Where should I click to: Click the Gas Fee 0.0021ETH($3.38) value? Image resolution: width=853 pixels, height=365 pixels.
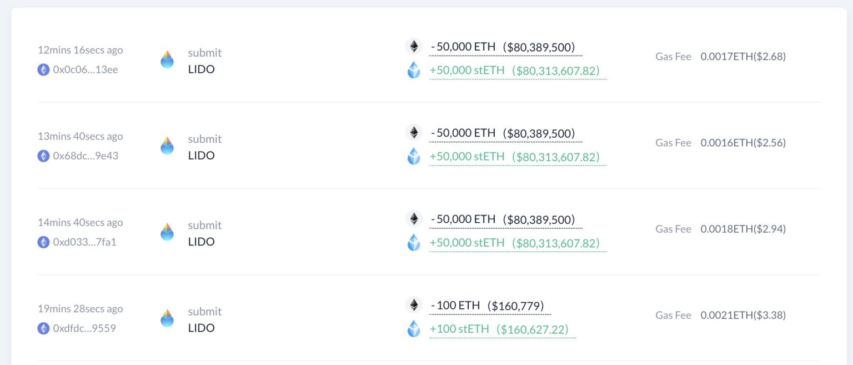coord(744,315)
